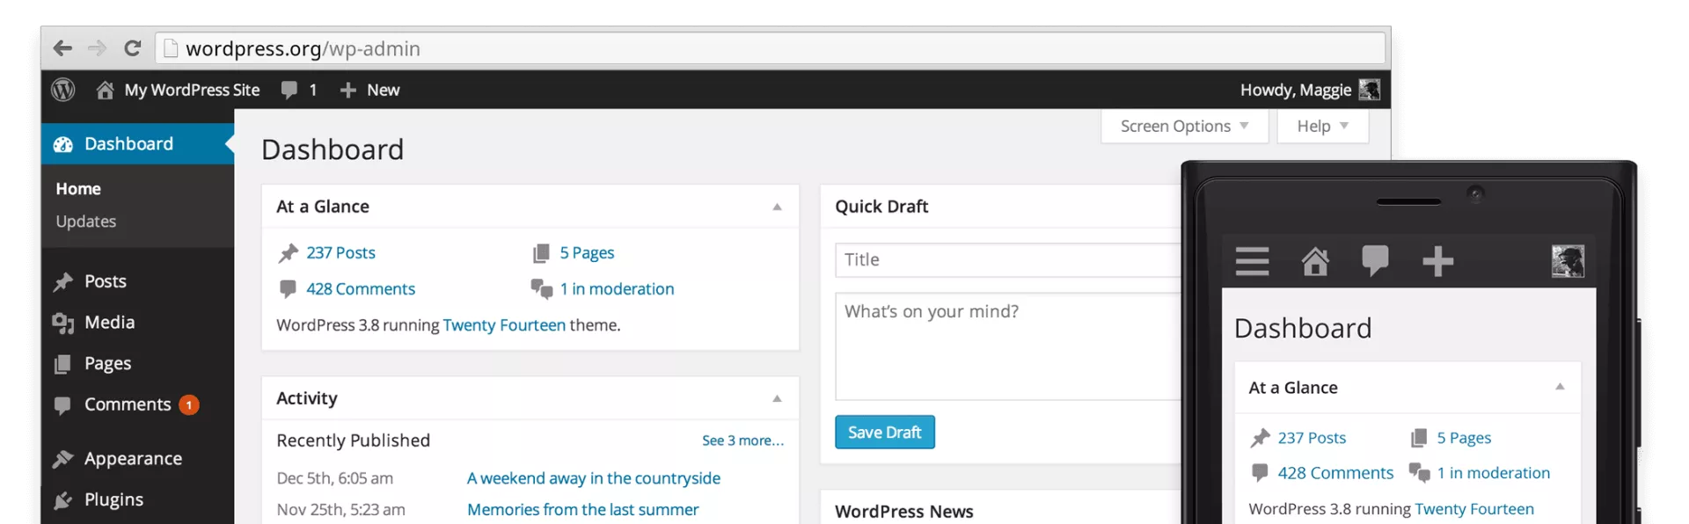Click the browser forward arrow

coord(97,48)
